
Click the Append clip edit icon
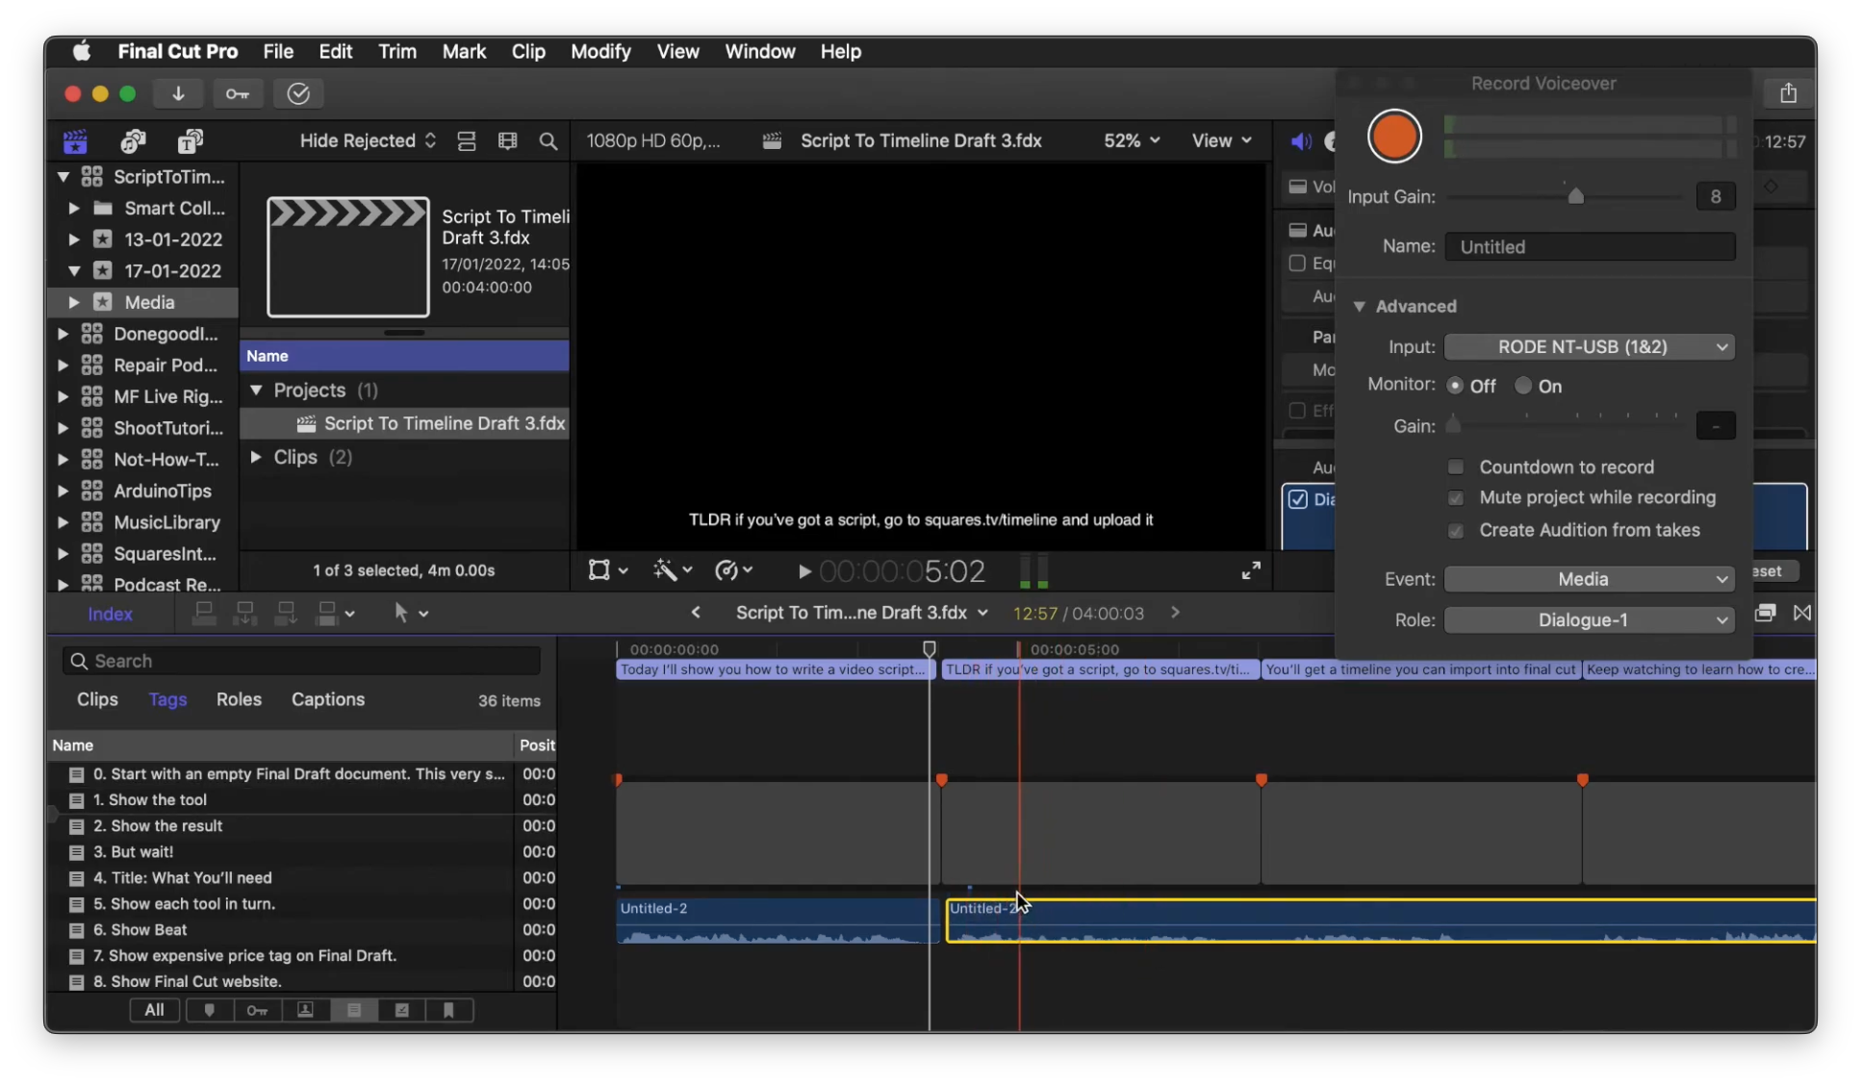[286, 614]
